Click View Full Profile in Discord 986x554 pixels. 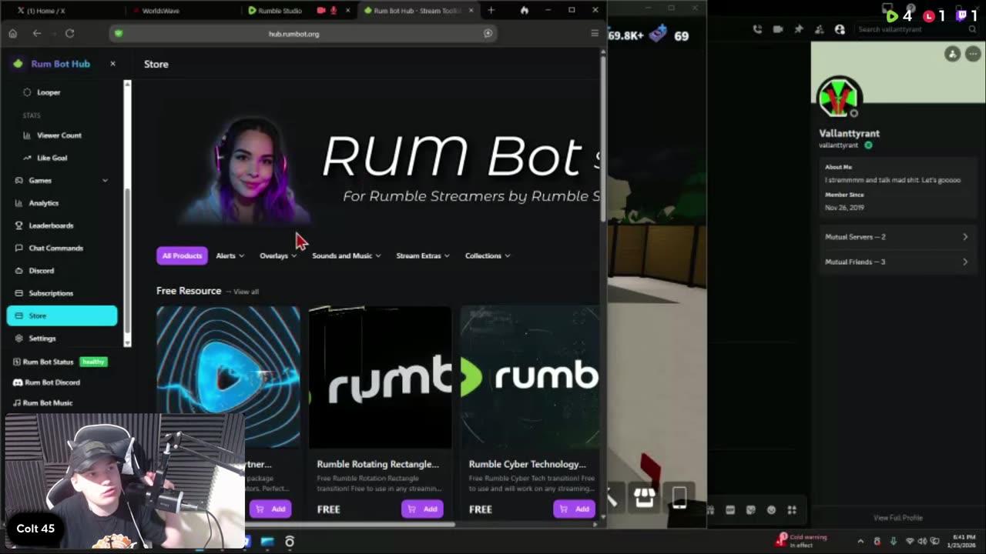click(897, 518)
